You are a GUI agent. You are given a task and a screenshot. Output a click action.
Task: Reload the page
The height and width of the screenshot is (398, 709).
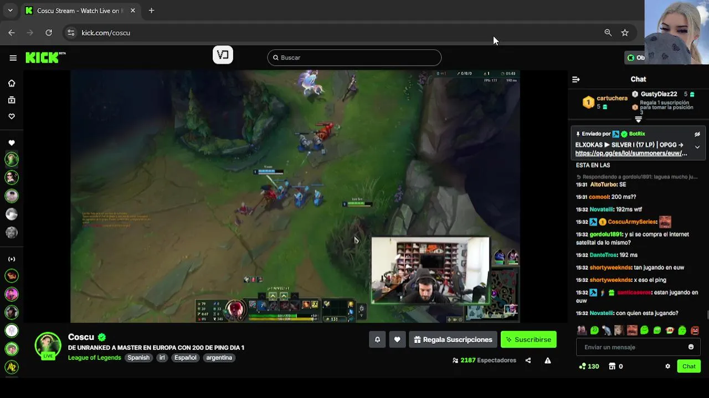(x=49, y=33)
